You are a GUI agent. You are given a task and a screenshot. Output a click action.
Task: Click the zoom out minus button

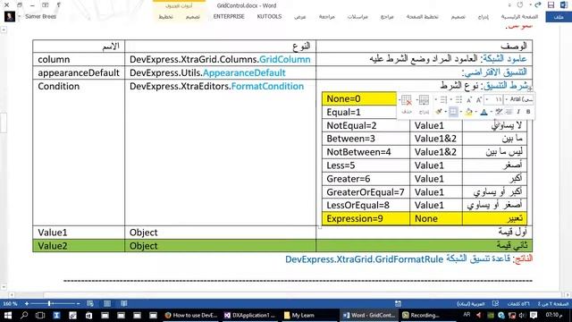[x=78, y=303]
